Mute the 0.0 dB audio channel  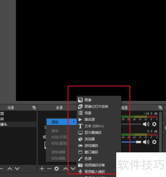coord(146,142)
